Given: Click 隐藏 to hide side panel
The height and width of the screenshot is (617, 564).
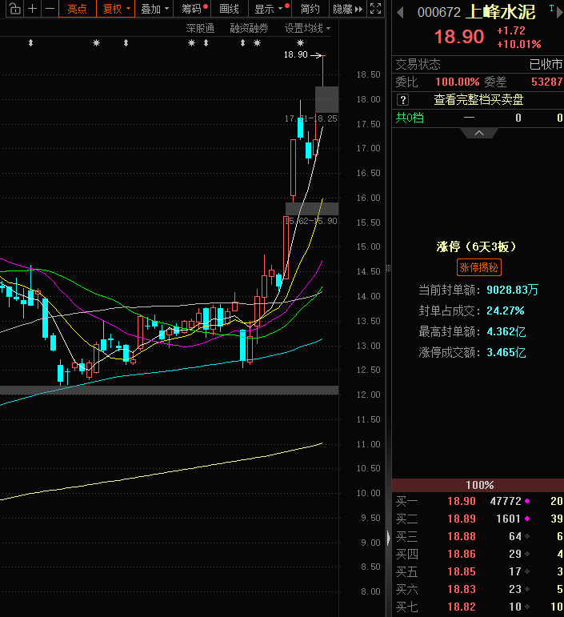Looking at the screenshot, I should [347, 9].
